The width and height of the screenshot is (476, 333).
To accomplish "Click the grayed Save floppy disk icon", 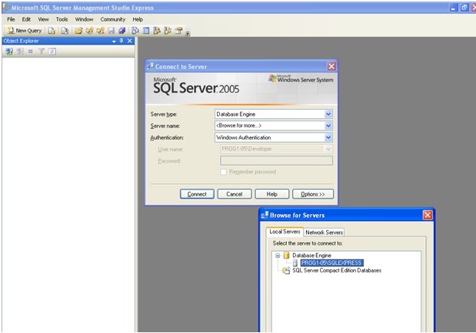I will click(x=112, y=31).
